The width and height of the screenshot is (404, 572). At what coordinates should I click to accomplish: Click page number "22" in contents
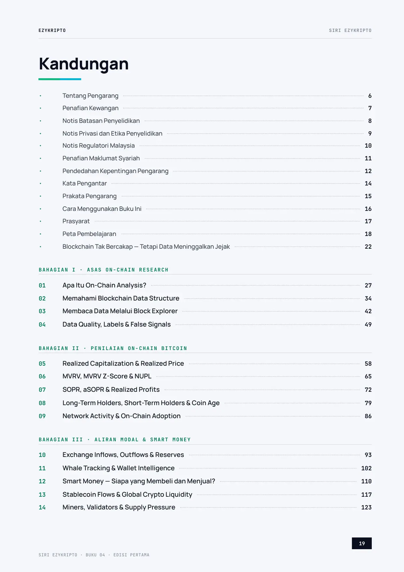coord(368,247)
